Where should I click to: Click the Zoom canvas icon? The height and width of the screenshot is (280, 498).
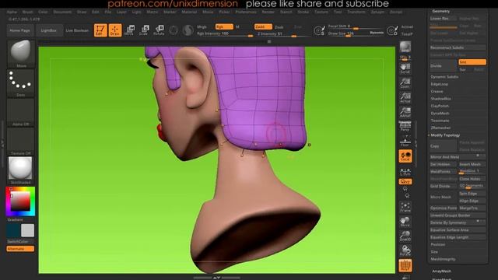point(405,83)
